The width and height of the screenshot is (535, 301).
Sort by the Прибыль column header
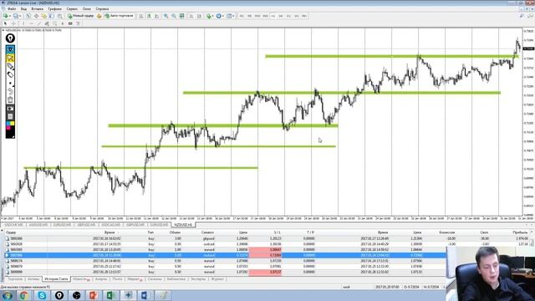520,232
